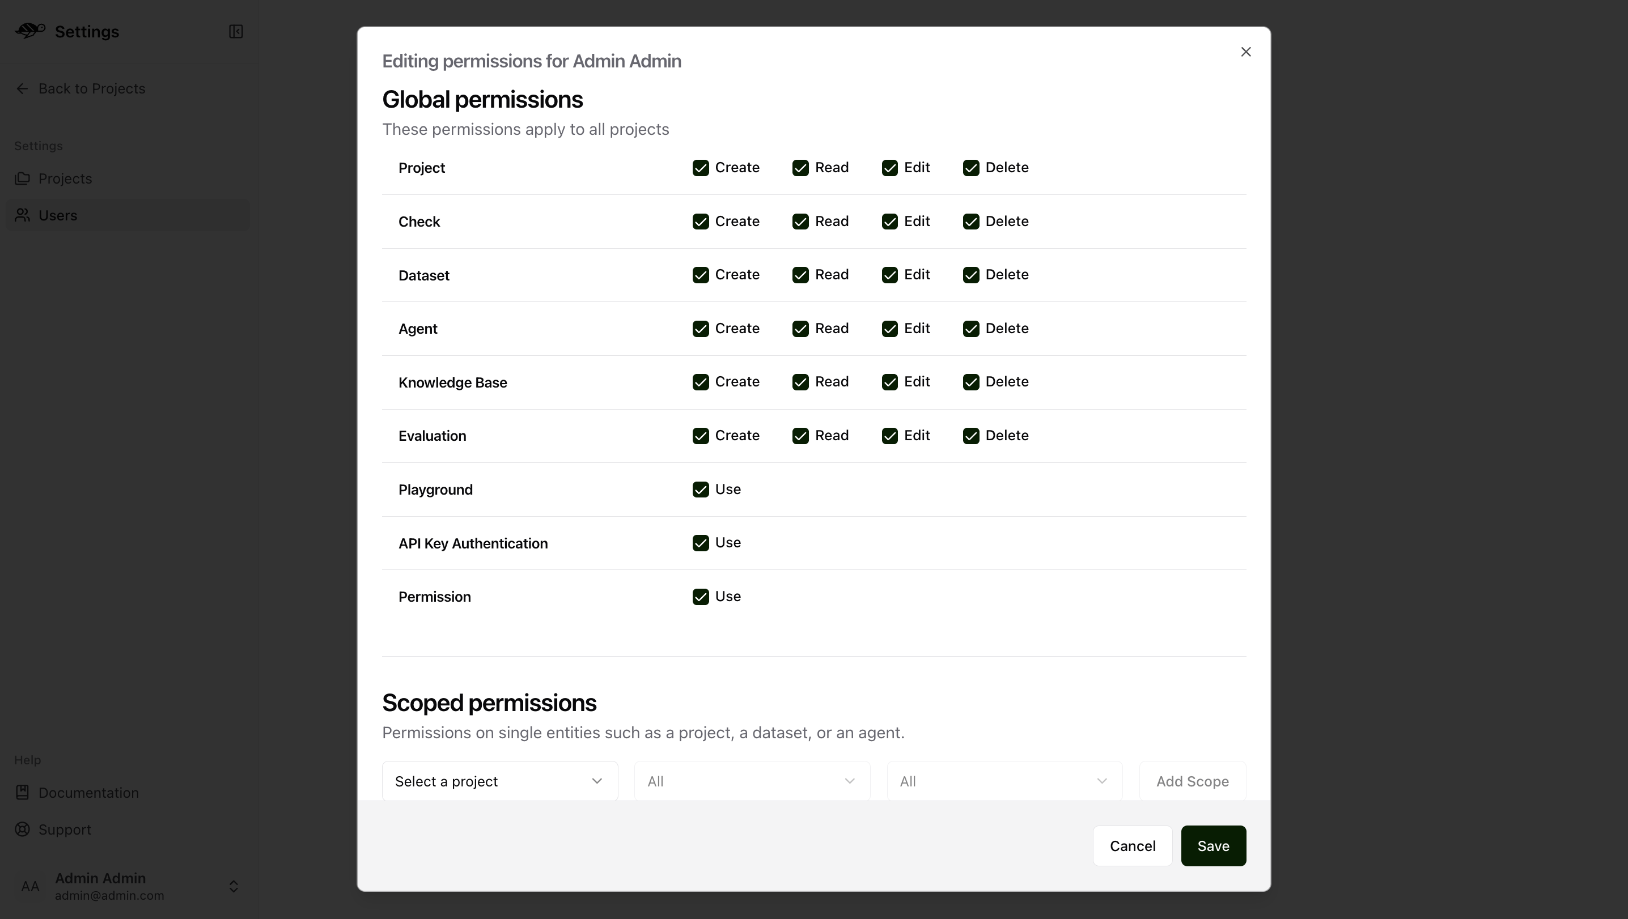The width and height of the screenshot is (1628, 919).
Task: Uncheck Playground Use permission
Action: pos(700,490)
